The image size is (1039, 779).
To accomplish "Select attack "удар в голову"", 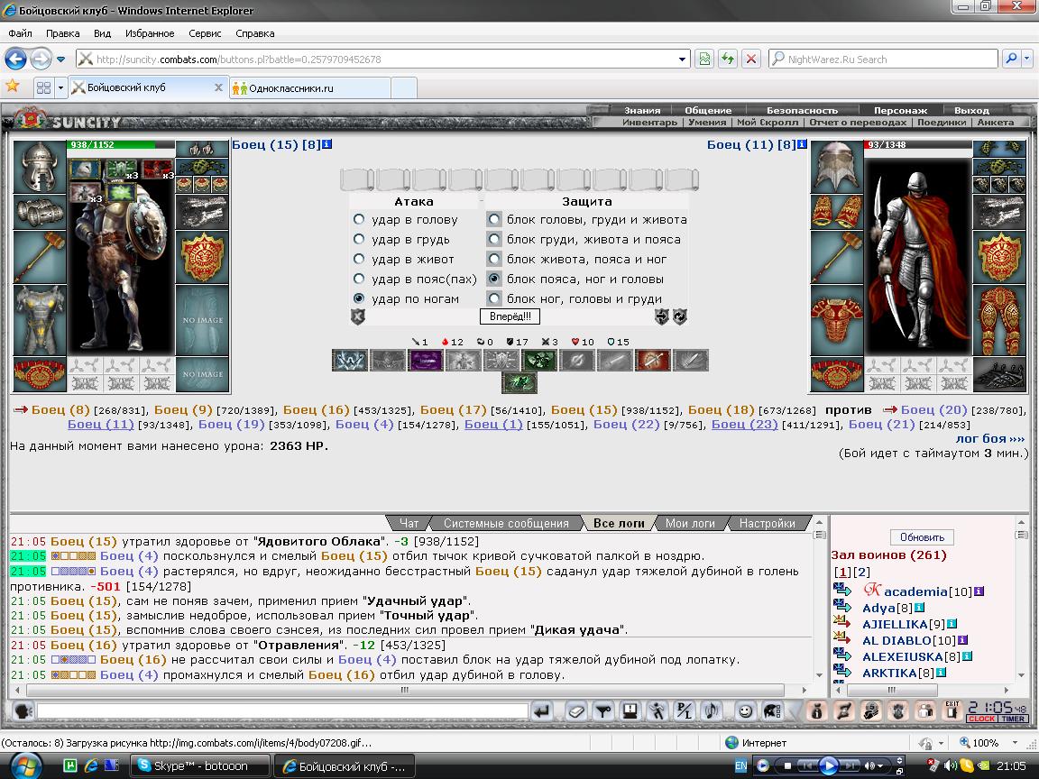I will tap(359, 219).
